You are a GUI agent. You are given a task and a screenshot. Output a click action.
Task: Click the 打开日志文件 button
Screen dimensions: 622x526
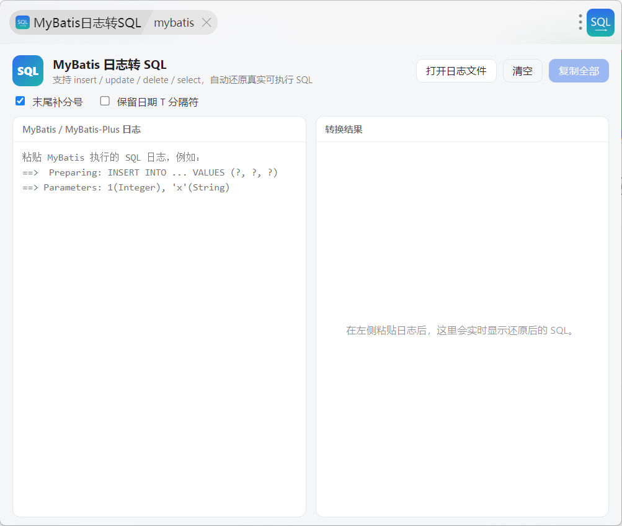point(456,71)
